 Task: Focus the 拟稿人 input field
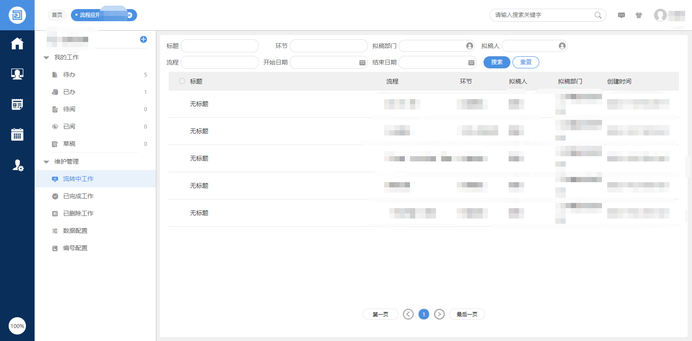[535, 46]
